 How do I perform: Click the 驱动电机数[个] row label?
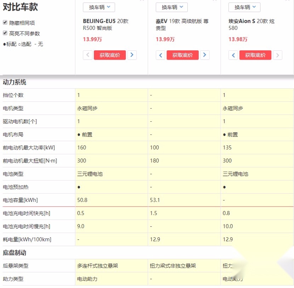[20, 121]
